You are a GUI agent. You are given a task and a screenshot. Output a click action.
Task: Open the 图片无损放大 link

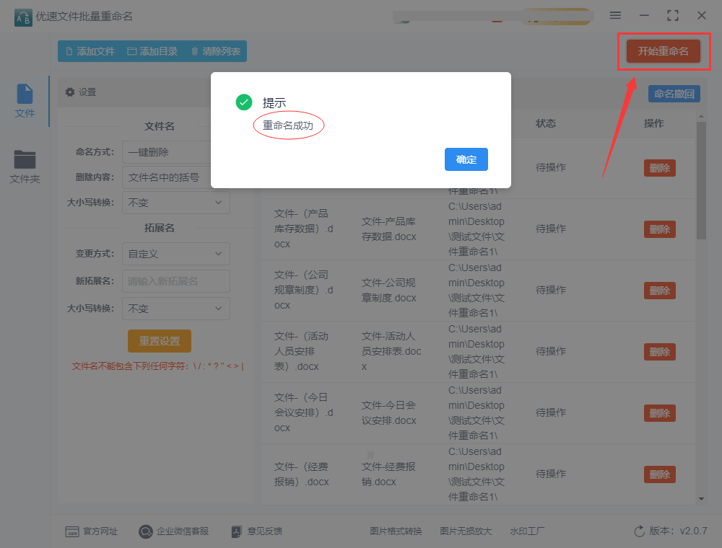click(x=466, y=531)
